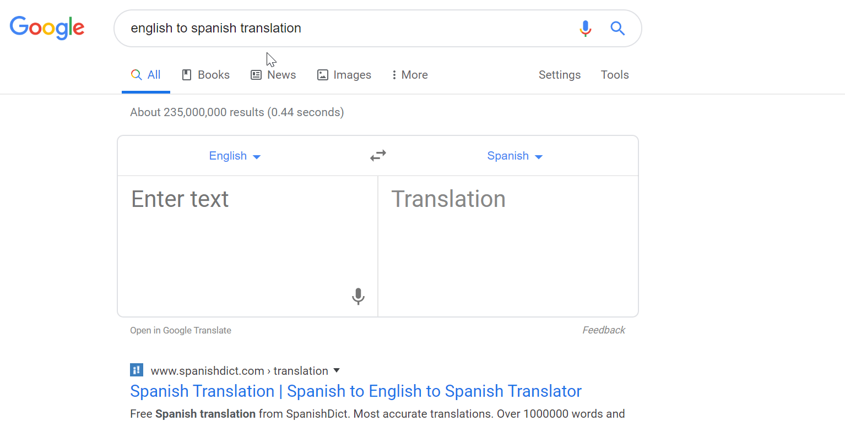The height and width of the screenshot is (421, 845).
Task: Switch to the Books tab
Action: tap(205, 75)
